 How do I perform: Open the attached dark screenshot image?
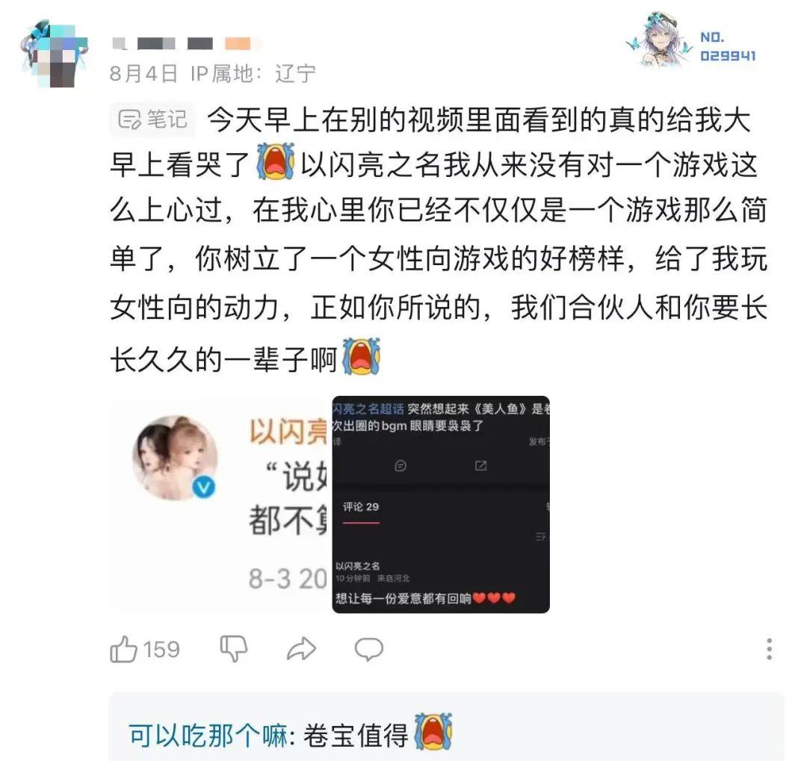441,505
